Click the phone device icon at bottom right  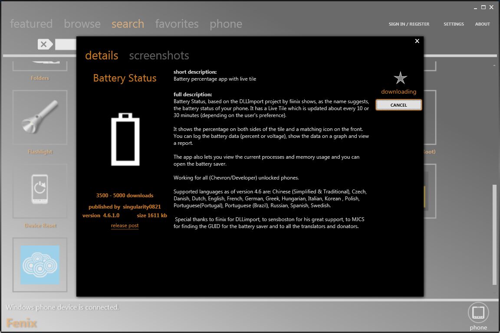pyautogui.click(x=478, y=313)
